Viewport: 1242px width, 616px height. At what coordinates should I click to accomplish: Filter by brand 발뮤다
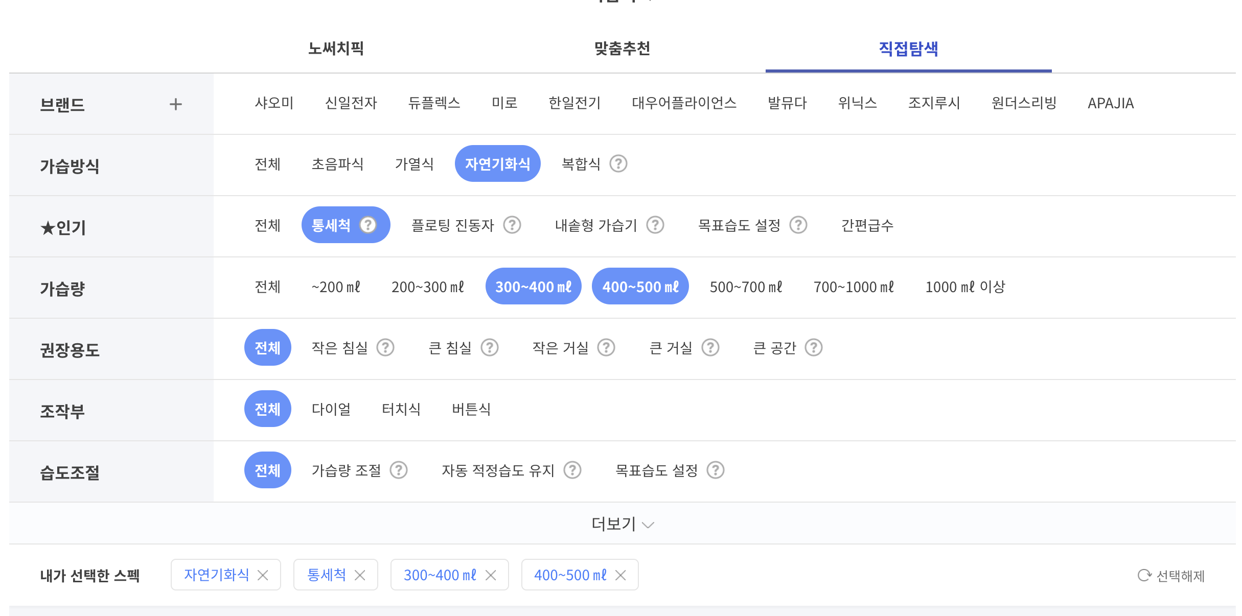point(787,103)
